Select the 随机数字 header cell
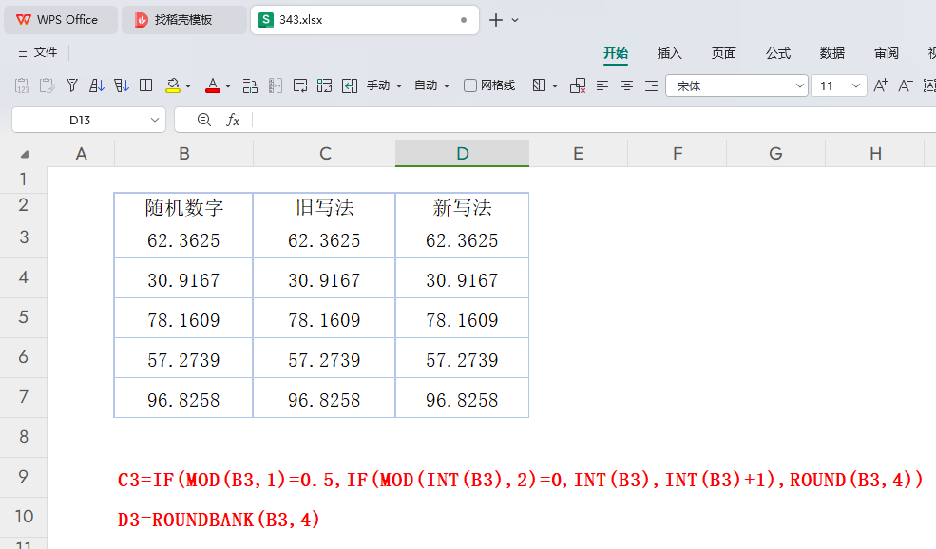The image size is (936, 549). coord(183,206)
